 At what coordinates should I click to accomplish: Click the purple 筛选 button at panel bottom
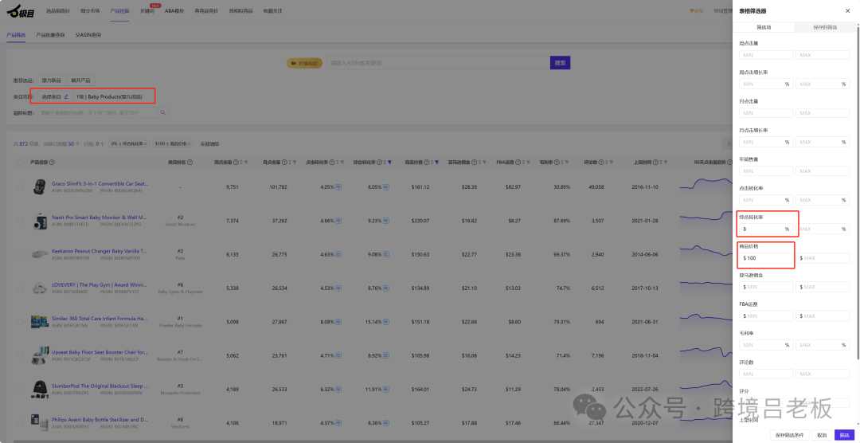(844, 435)
